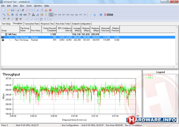Screen dimensions: 179x127
Task: Toggle the SCR filter button
Action: [x=60, y=15]
